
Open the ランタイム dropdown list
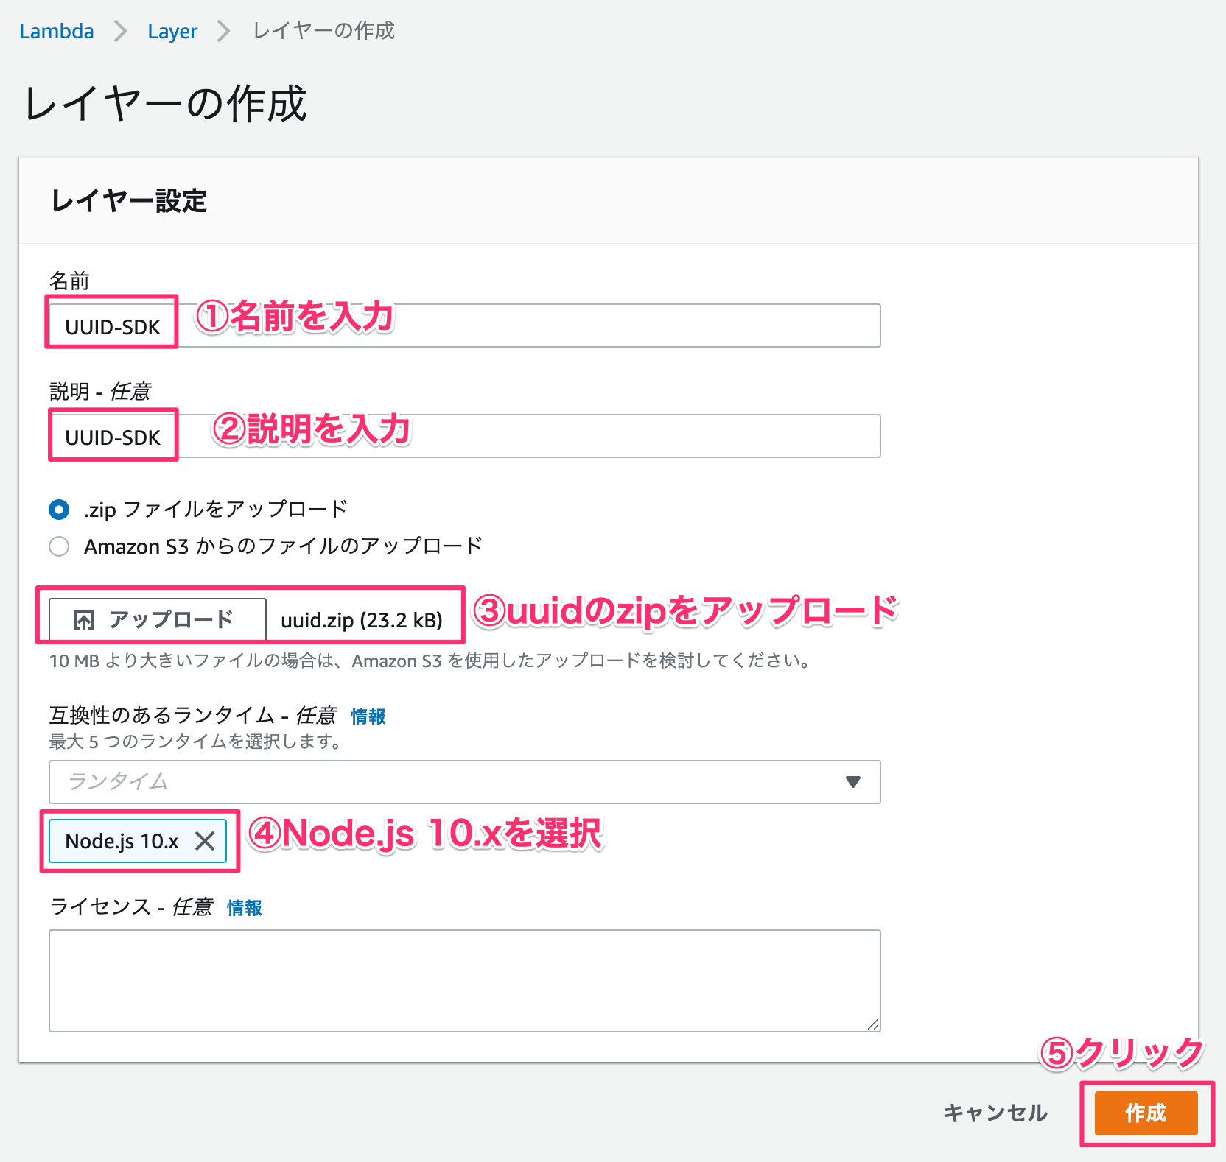[x=464, y=782]
